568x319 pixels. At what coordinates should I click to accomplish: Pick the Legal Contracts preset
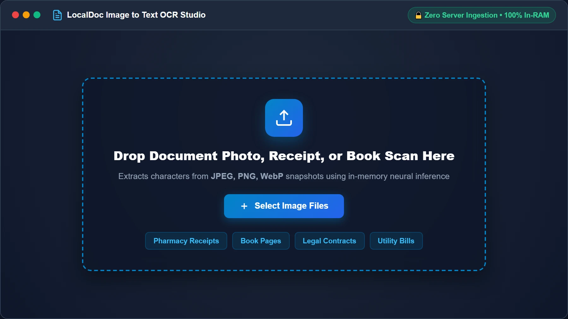point(329,241)
